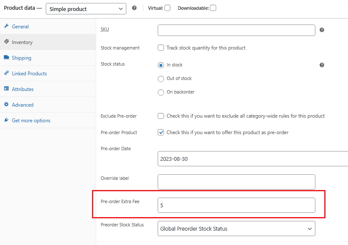The image size is (348, 245).
Task: Open the Shipping tab
Action: click(x=48, y=58)
